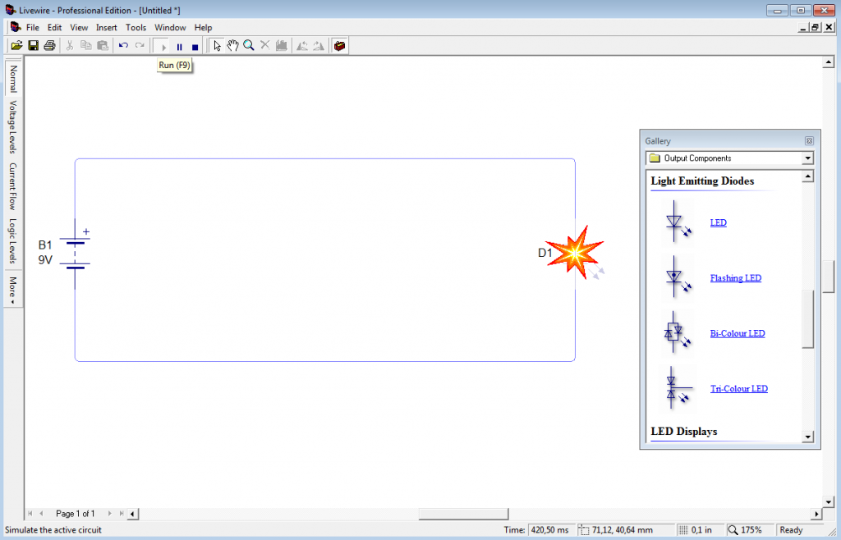The height and width of the screenshot is (540, 841).
Task: Open the Output Components category dropdown
Action: click(807, 158)
